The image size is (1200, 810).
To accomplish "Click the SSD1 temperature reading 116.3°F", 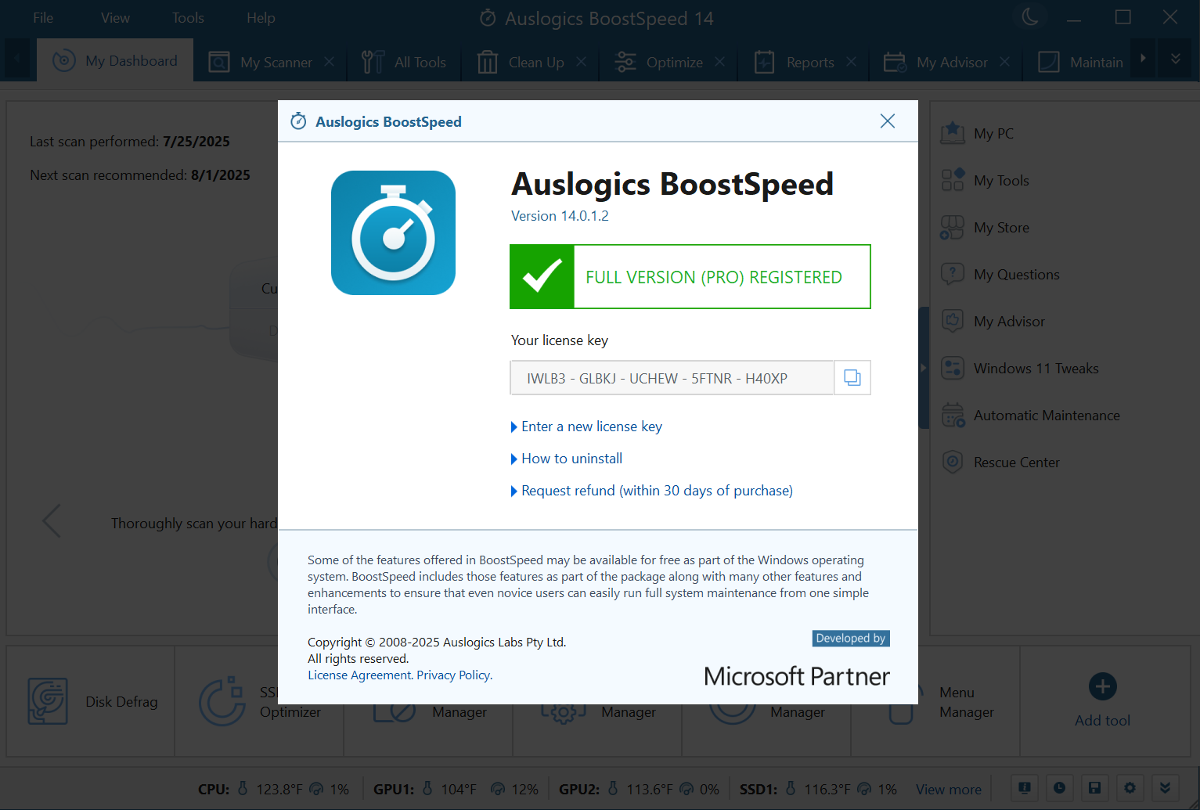I will pyautogui.click(x=827, y=790).
